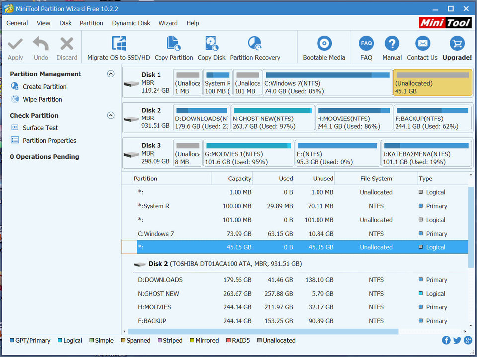
Task: Open the Copy Partition tool
Action: pyautogui.click(x=173, y=44)
